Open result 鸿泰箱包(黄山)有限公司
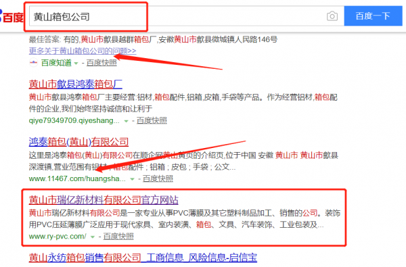Screen dimensions: 406x267 coord(78,142)
